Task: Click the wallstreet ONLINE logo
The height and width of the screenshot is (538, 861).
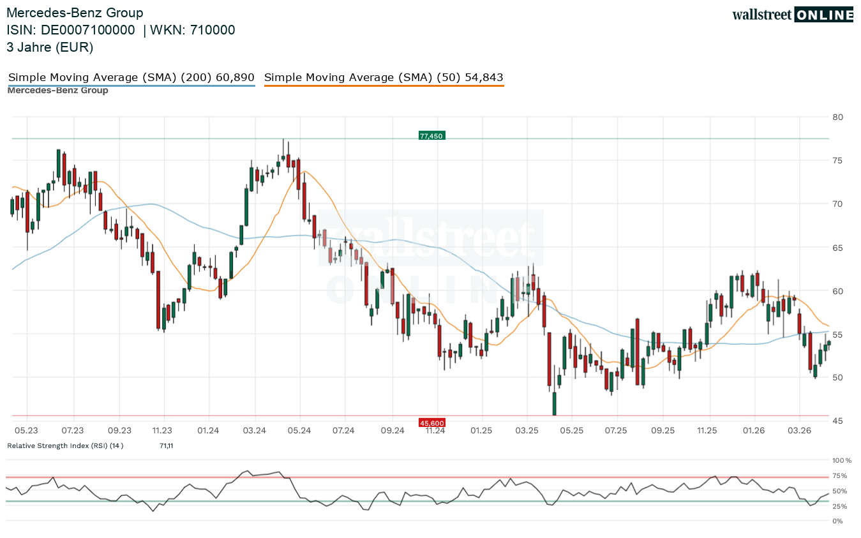Action: click(x=793, y=14)
